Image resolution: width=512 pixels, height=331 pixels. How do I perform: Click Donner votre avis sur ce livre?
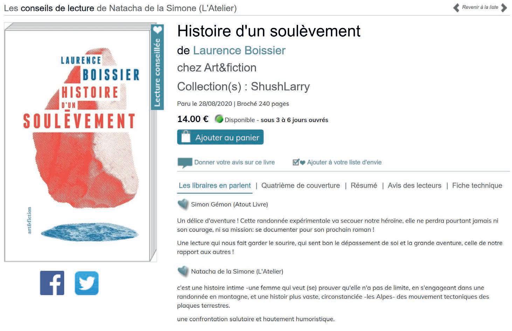click(234, 162)
